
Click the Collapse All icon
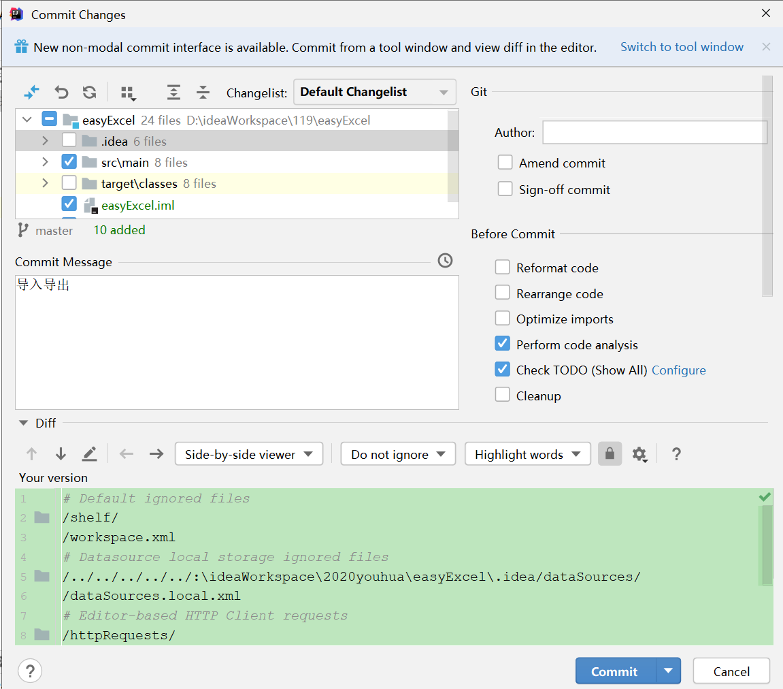(x=203, y=93)
